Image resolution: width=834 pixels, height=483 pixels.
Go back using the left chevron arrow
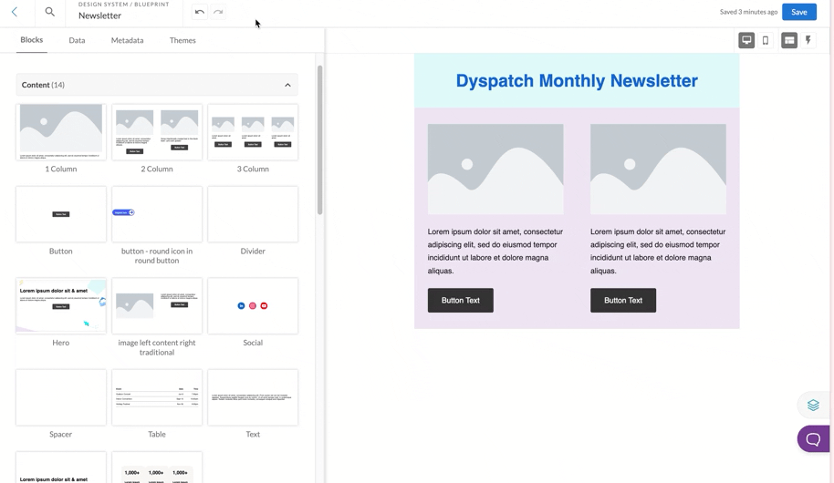pyautogui.click(x=15, y=12)
